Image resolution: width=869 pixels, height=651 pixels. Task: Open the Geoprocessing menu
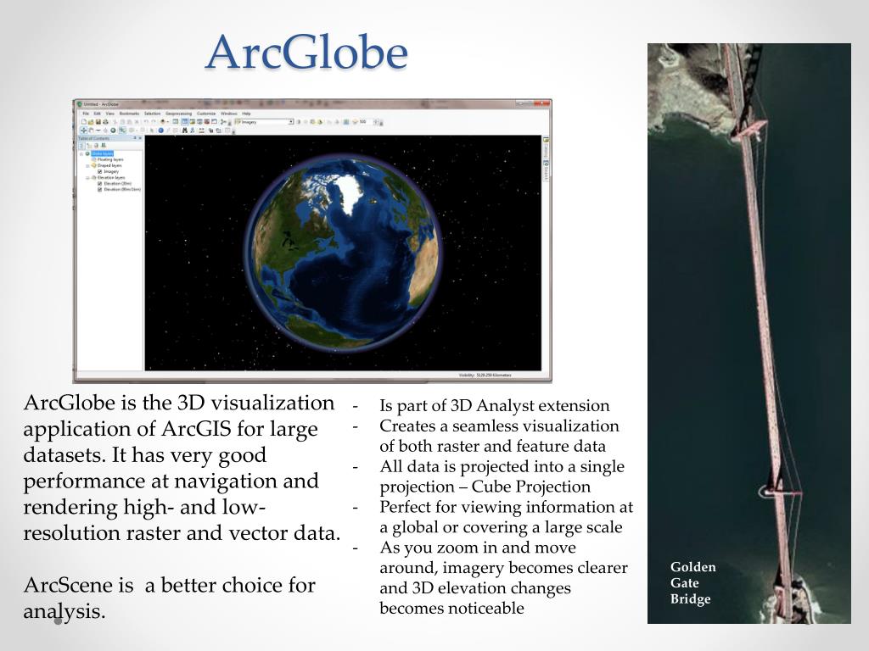point(178,114)
